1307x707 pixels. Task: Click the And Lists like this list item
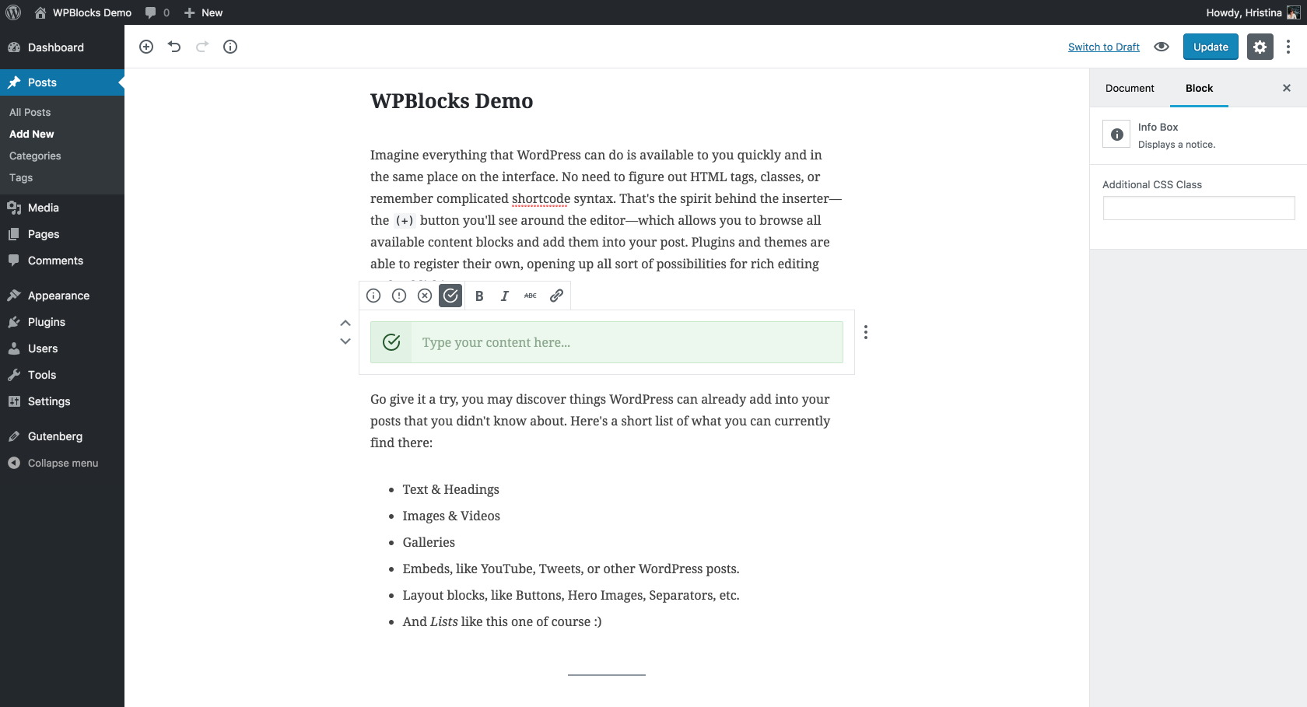coord(502,621)
